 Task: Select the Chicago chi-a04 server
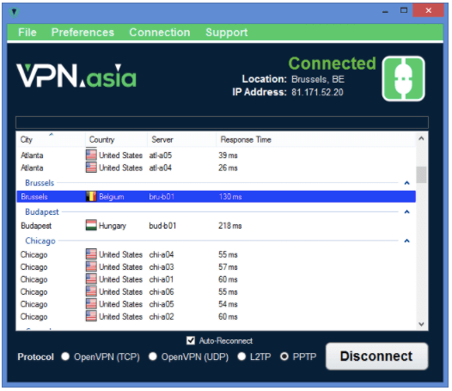tap(217, 254)
